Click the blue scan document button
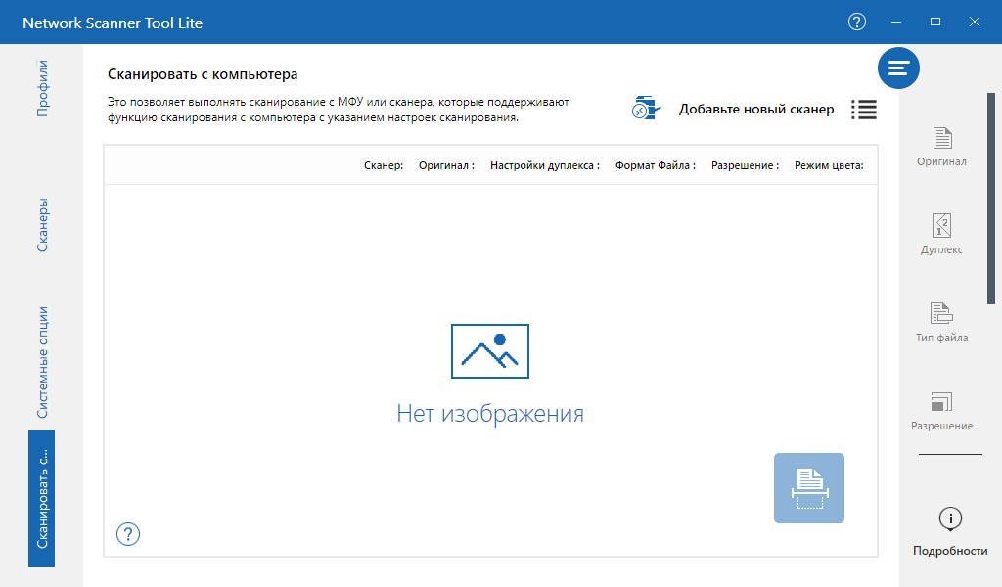The image size is (1002, 587). 809,488
